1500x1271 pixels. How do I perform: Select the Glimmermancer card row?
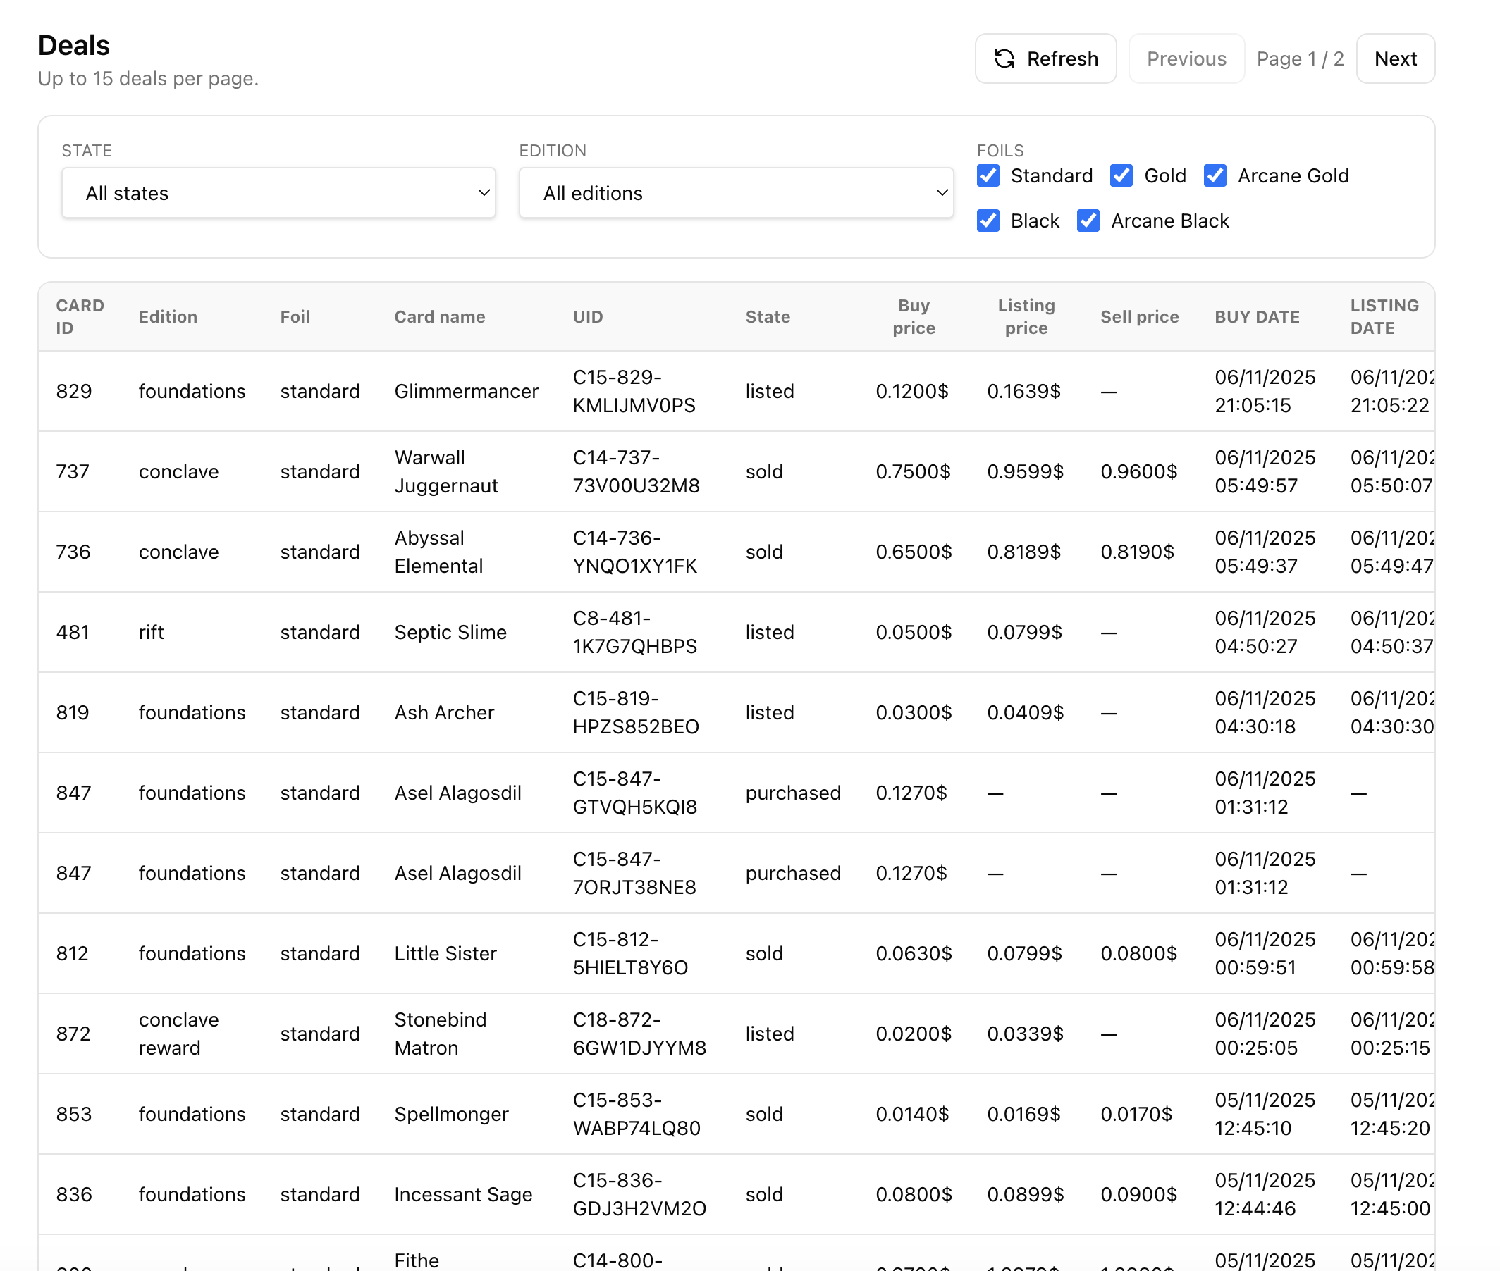[466, 391]
